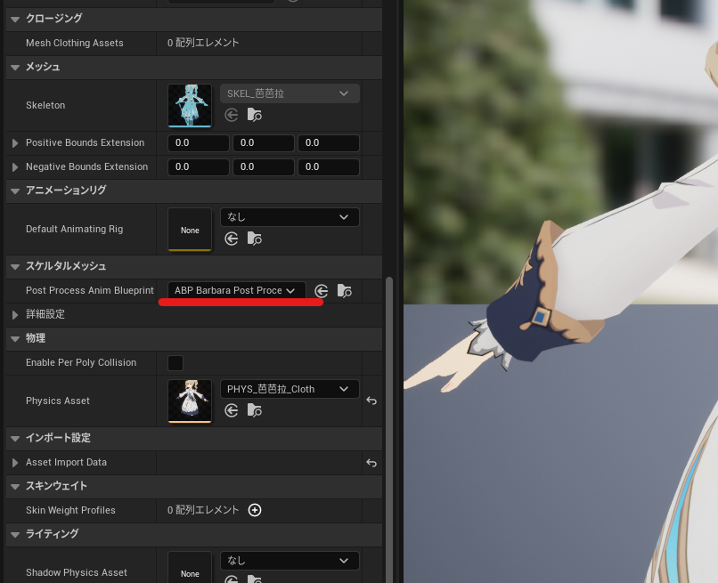718x583 pixels.
Task: Browse to Post Process Anim Blueprint asset
Action: click(345, 290)
